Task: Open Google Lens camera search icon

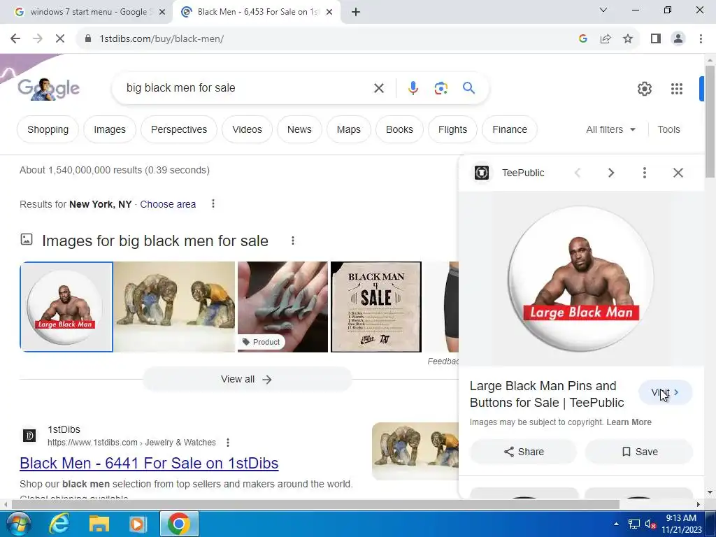Action: coord(441,88)
